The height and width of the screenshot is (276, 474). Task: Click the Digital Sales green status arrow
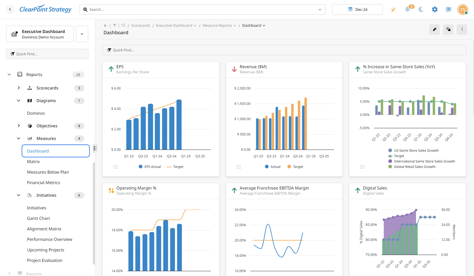(358, 191)
